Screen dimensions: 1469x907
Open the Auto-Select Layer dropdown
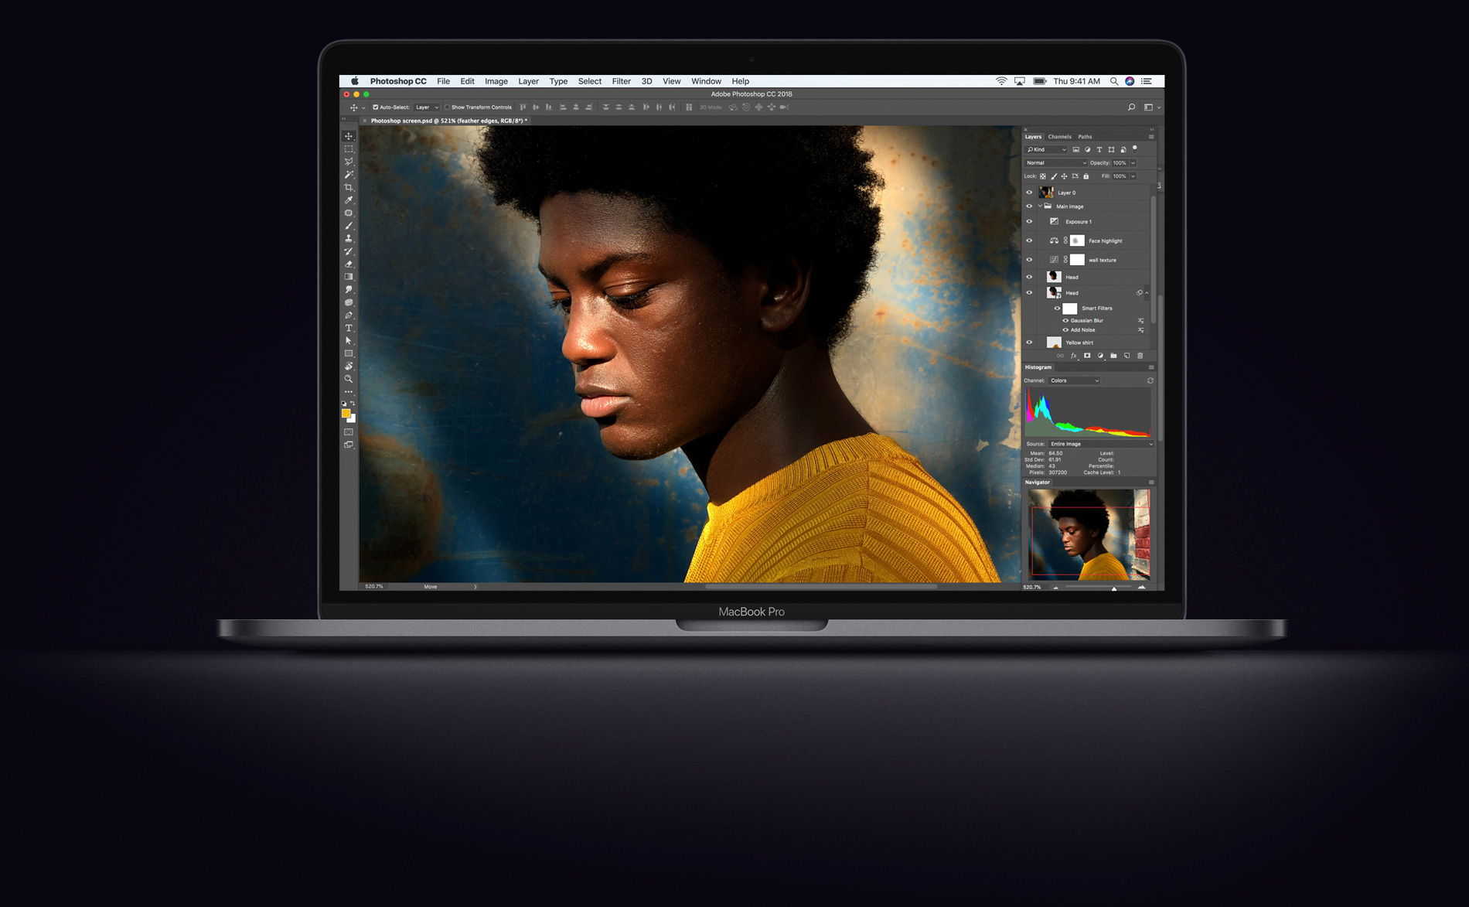427,107
